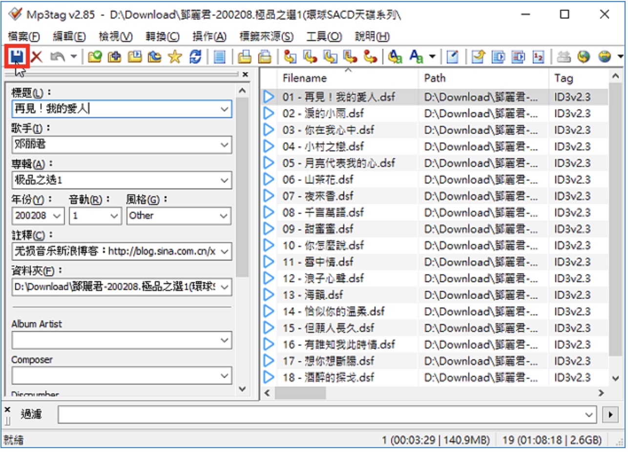Open the 檢視(V) menu
This screenshot has height=452, width=628.
click(x=115, y=36)
